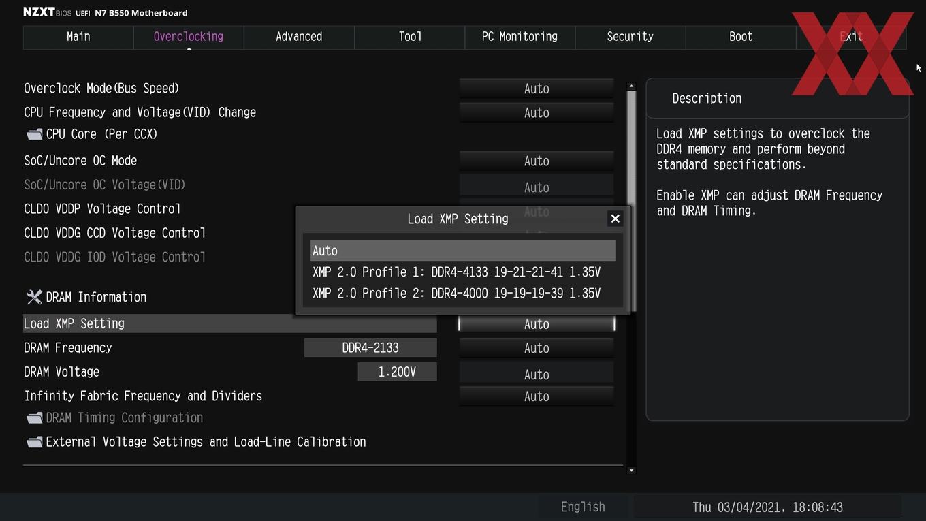Select CLDO VDDP Voltage Control label
This screenshot has width=926, height=521.
coord(102,208)
